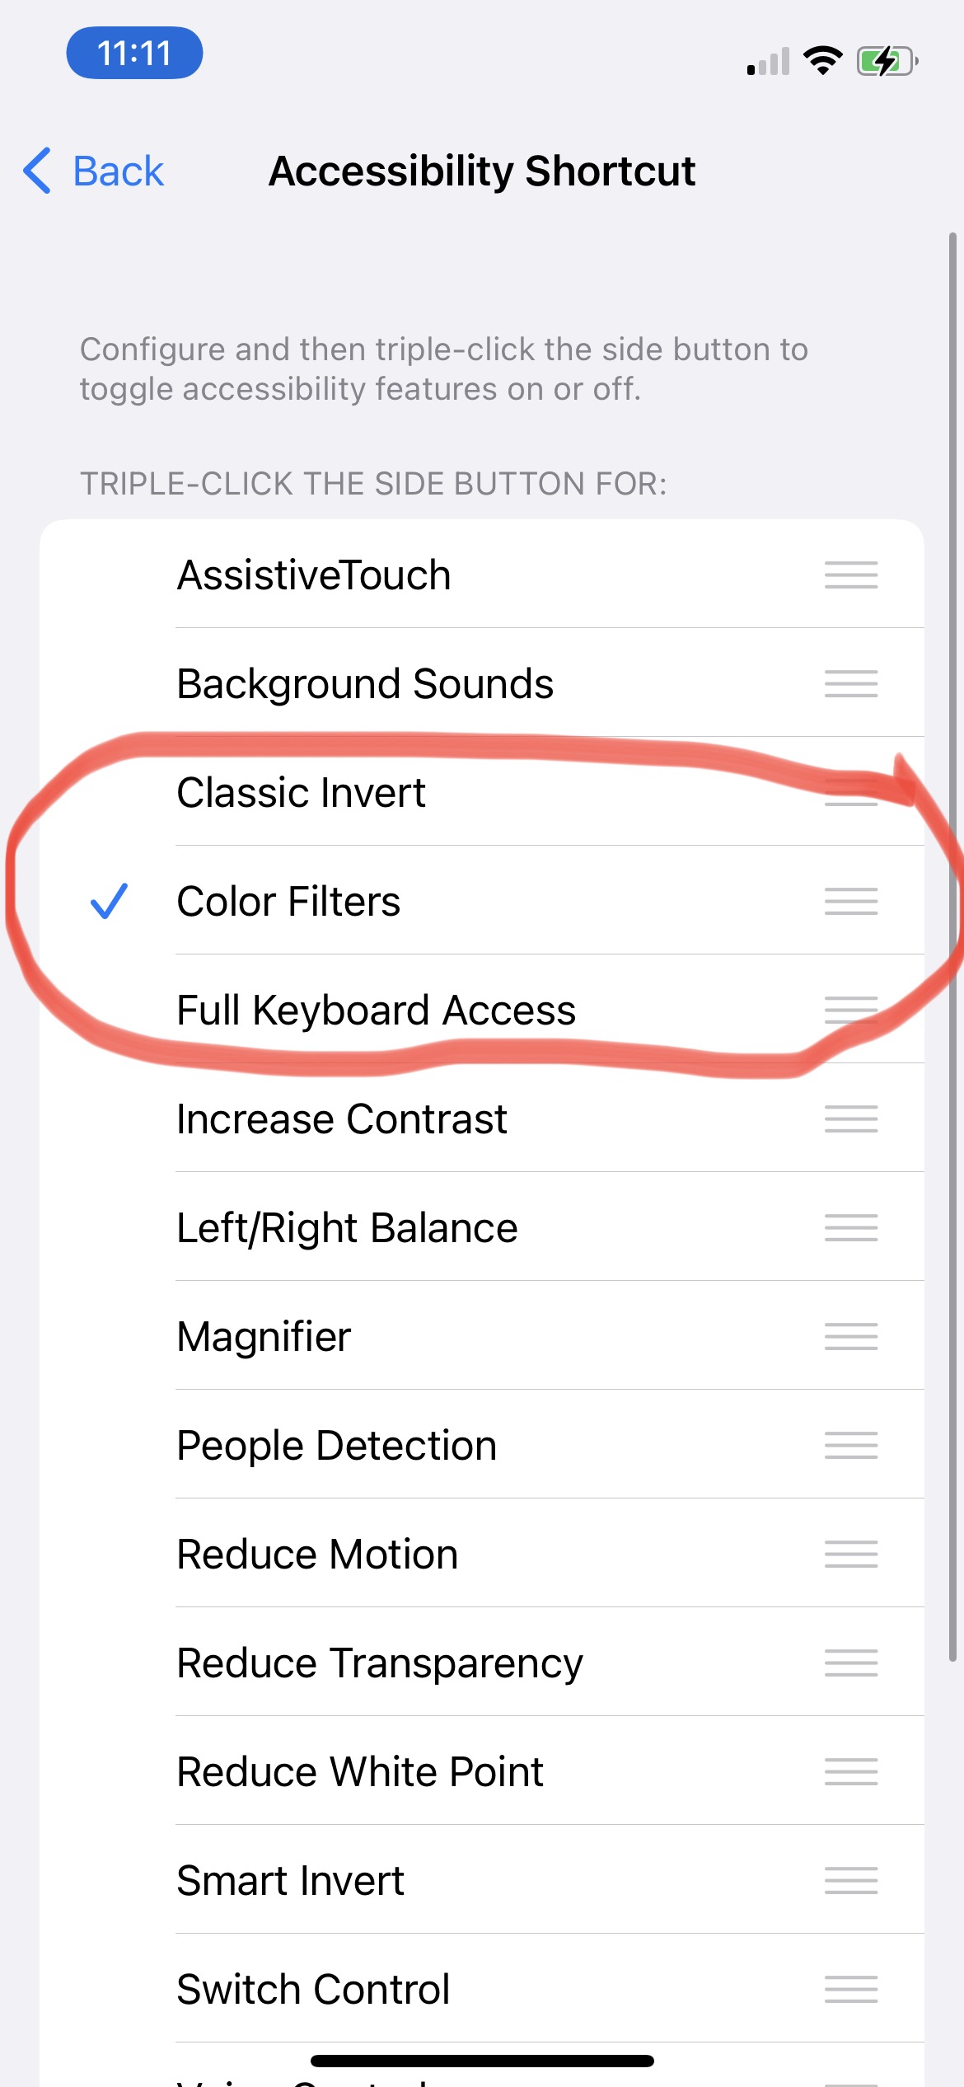This screenshot has width=964, height=2087.
Task: Tap the reorder handle beside AssistiveTouch
Action: coord(850,575)
